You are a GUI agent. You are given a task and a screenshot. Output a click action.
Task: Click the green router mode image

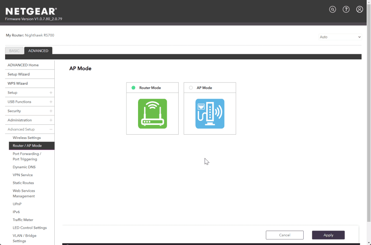pyautogui.click(x=153, y=114)
